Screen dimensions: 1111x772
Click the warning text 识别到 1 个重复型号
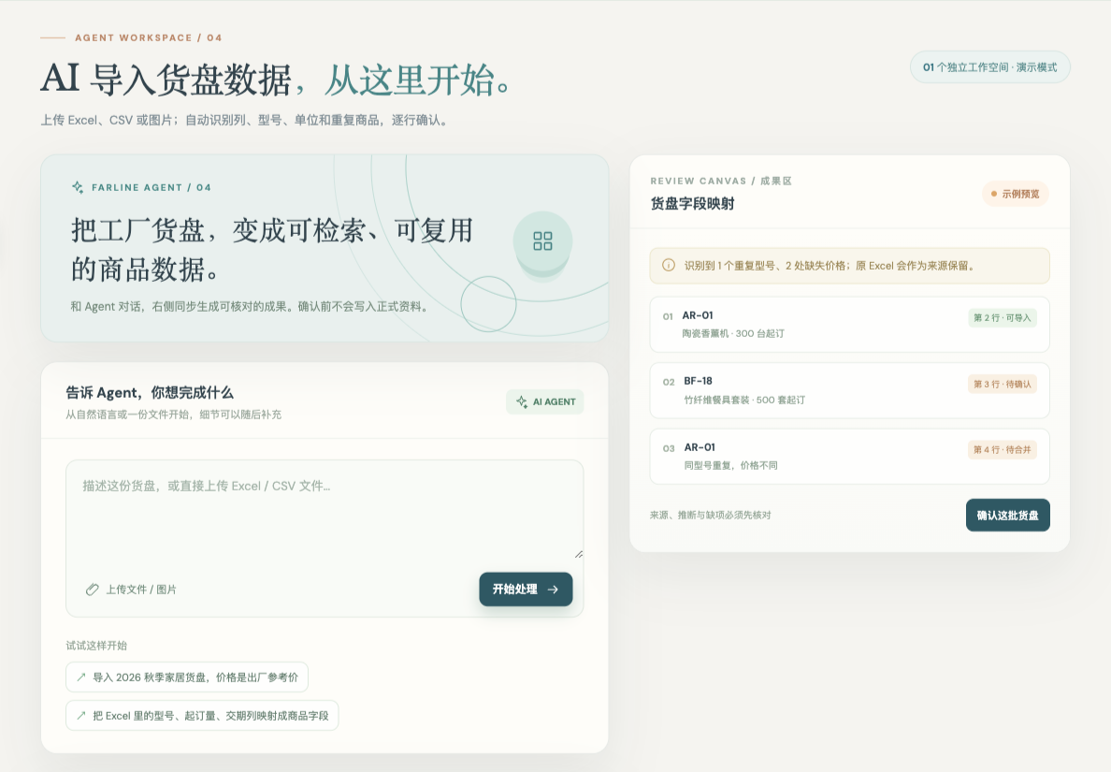click(x=830, y=266)
